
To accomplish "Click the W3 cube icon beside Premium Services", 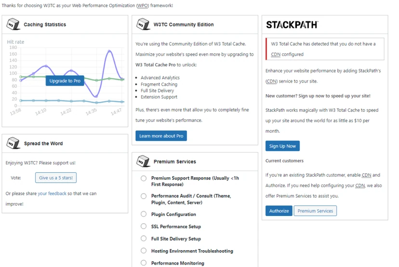I will (x=143, y=161).
